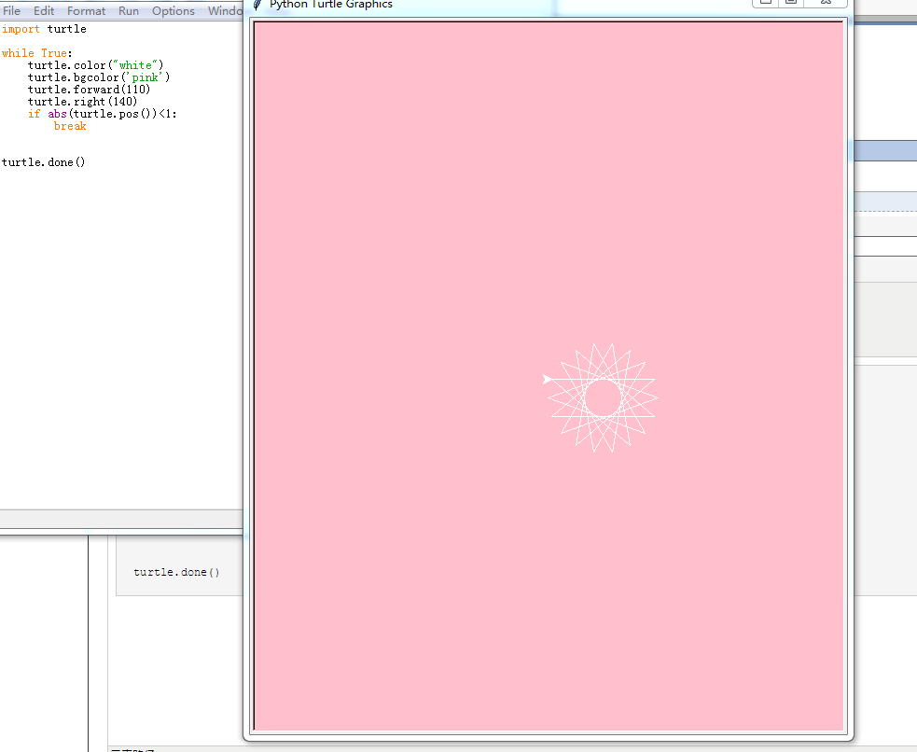Open the File menu in IDLE
The height and width of the screenshot is (752, 917).
(12, 11)
